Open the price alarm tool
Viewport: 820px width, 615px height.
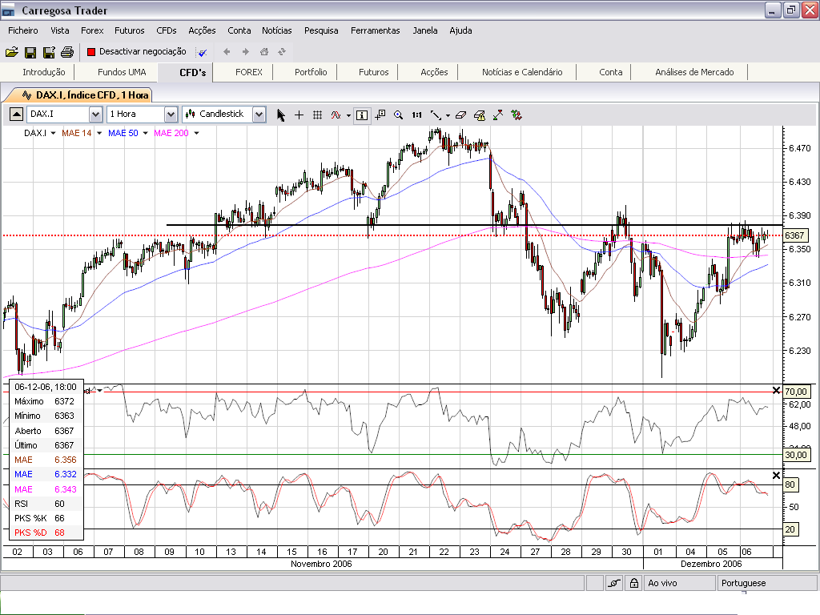tap(479, 115)
